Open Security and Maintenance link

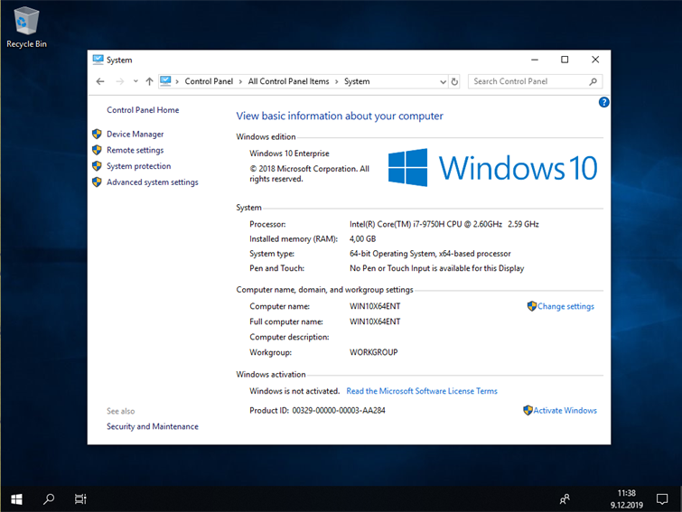tap(153, 426)
